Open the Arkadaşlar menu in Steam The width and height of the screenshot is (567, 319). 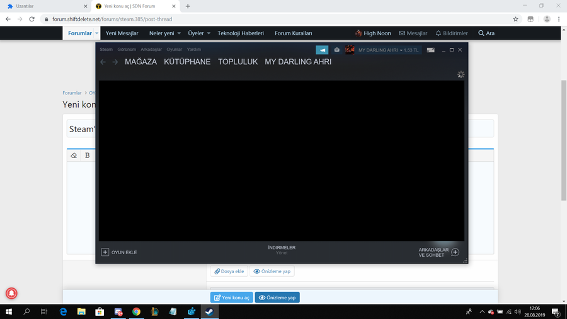151,50
